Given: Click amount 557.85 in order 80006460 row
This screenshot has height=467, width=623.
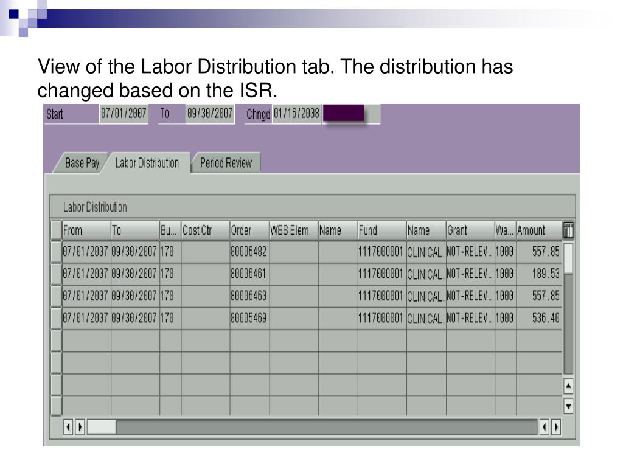Looking at the screenshot, I should coord(539,296).
